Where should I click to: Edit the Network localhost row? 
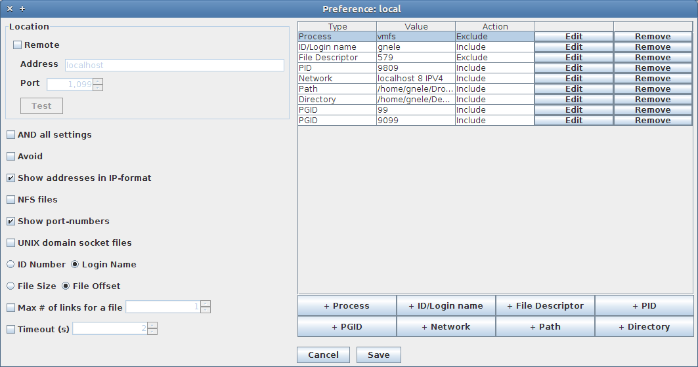(x=574, y=78)
